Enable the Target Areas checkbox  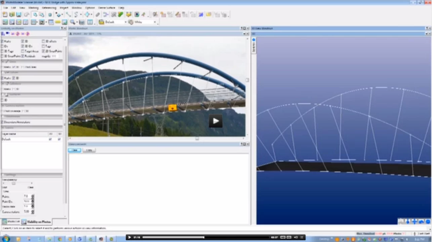[23, 51]
